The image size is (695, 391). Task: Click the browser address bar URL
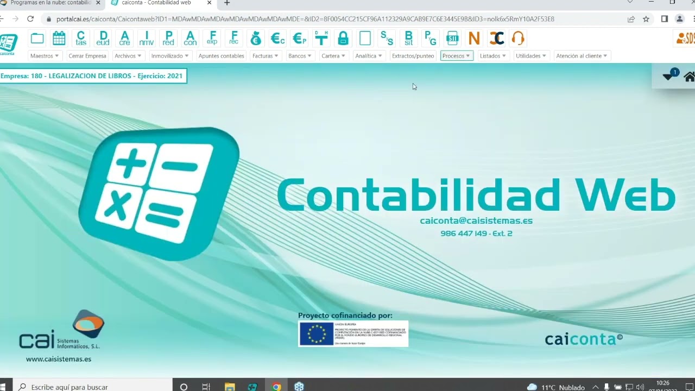pyautogui.click(x=305, y=19)
